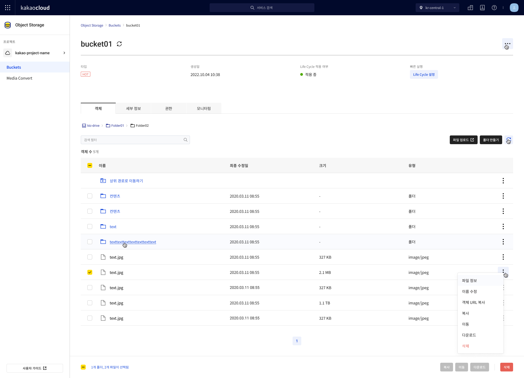Open kebab menu for second 컨텐츠 folder
This screenshot has width=524, height=378.
coord(503,211)
